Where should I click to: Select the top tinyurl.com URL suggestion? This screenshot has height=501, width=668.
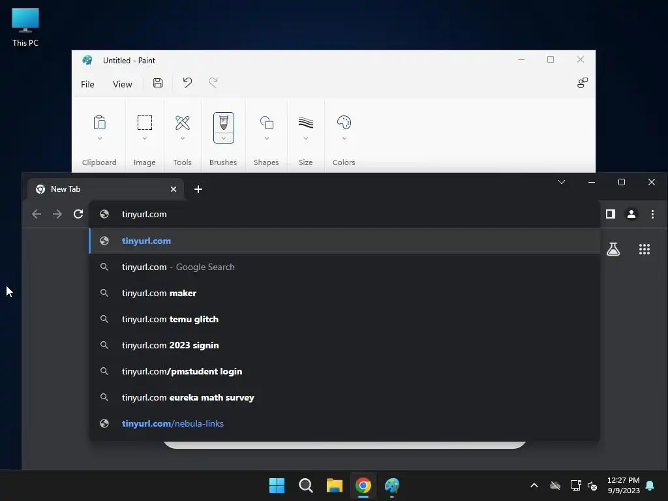(x=344, y=241)
